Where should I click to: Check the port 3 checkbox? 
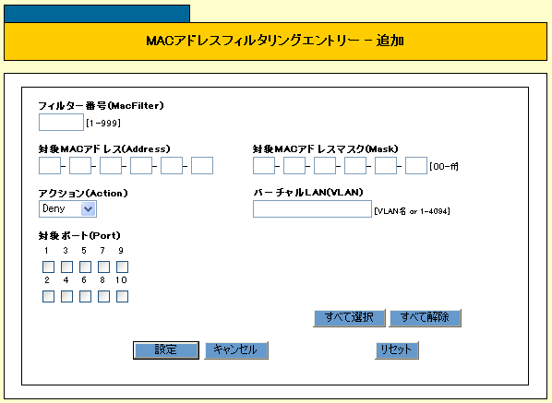point(66,267)
